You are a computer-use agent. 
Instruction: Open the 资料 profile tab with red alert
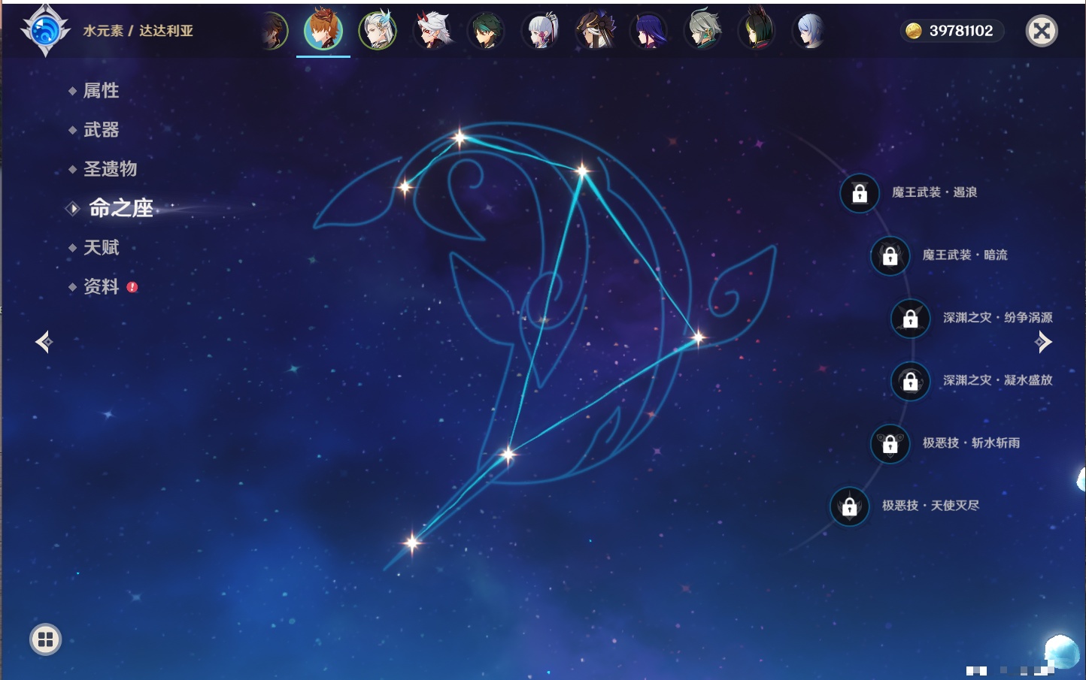pos(101,286)
